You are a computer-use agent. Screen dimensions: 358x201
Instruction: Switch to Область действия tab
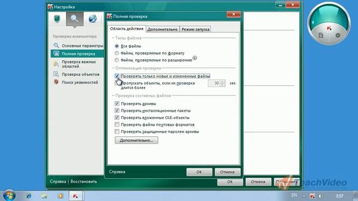click(x=126, y=28)
